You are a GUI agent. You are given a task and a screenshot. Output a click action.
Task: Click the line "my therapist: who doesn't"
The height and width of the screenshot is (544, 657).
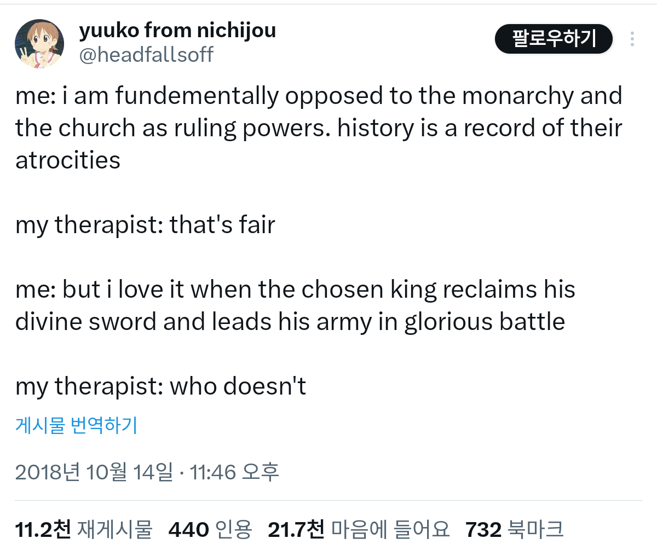(x=160, y=386)
